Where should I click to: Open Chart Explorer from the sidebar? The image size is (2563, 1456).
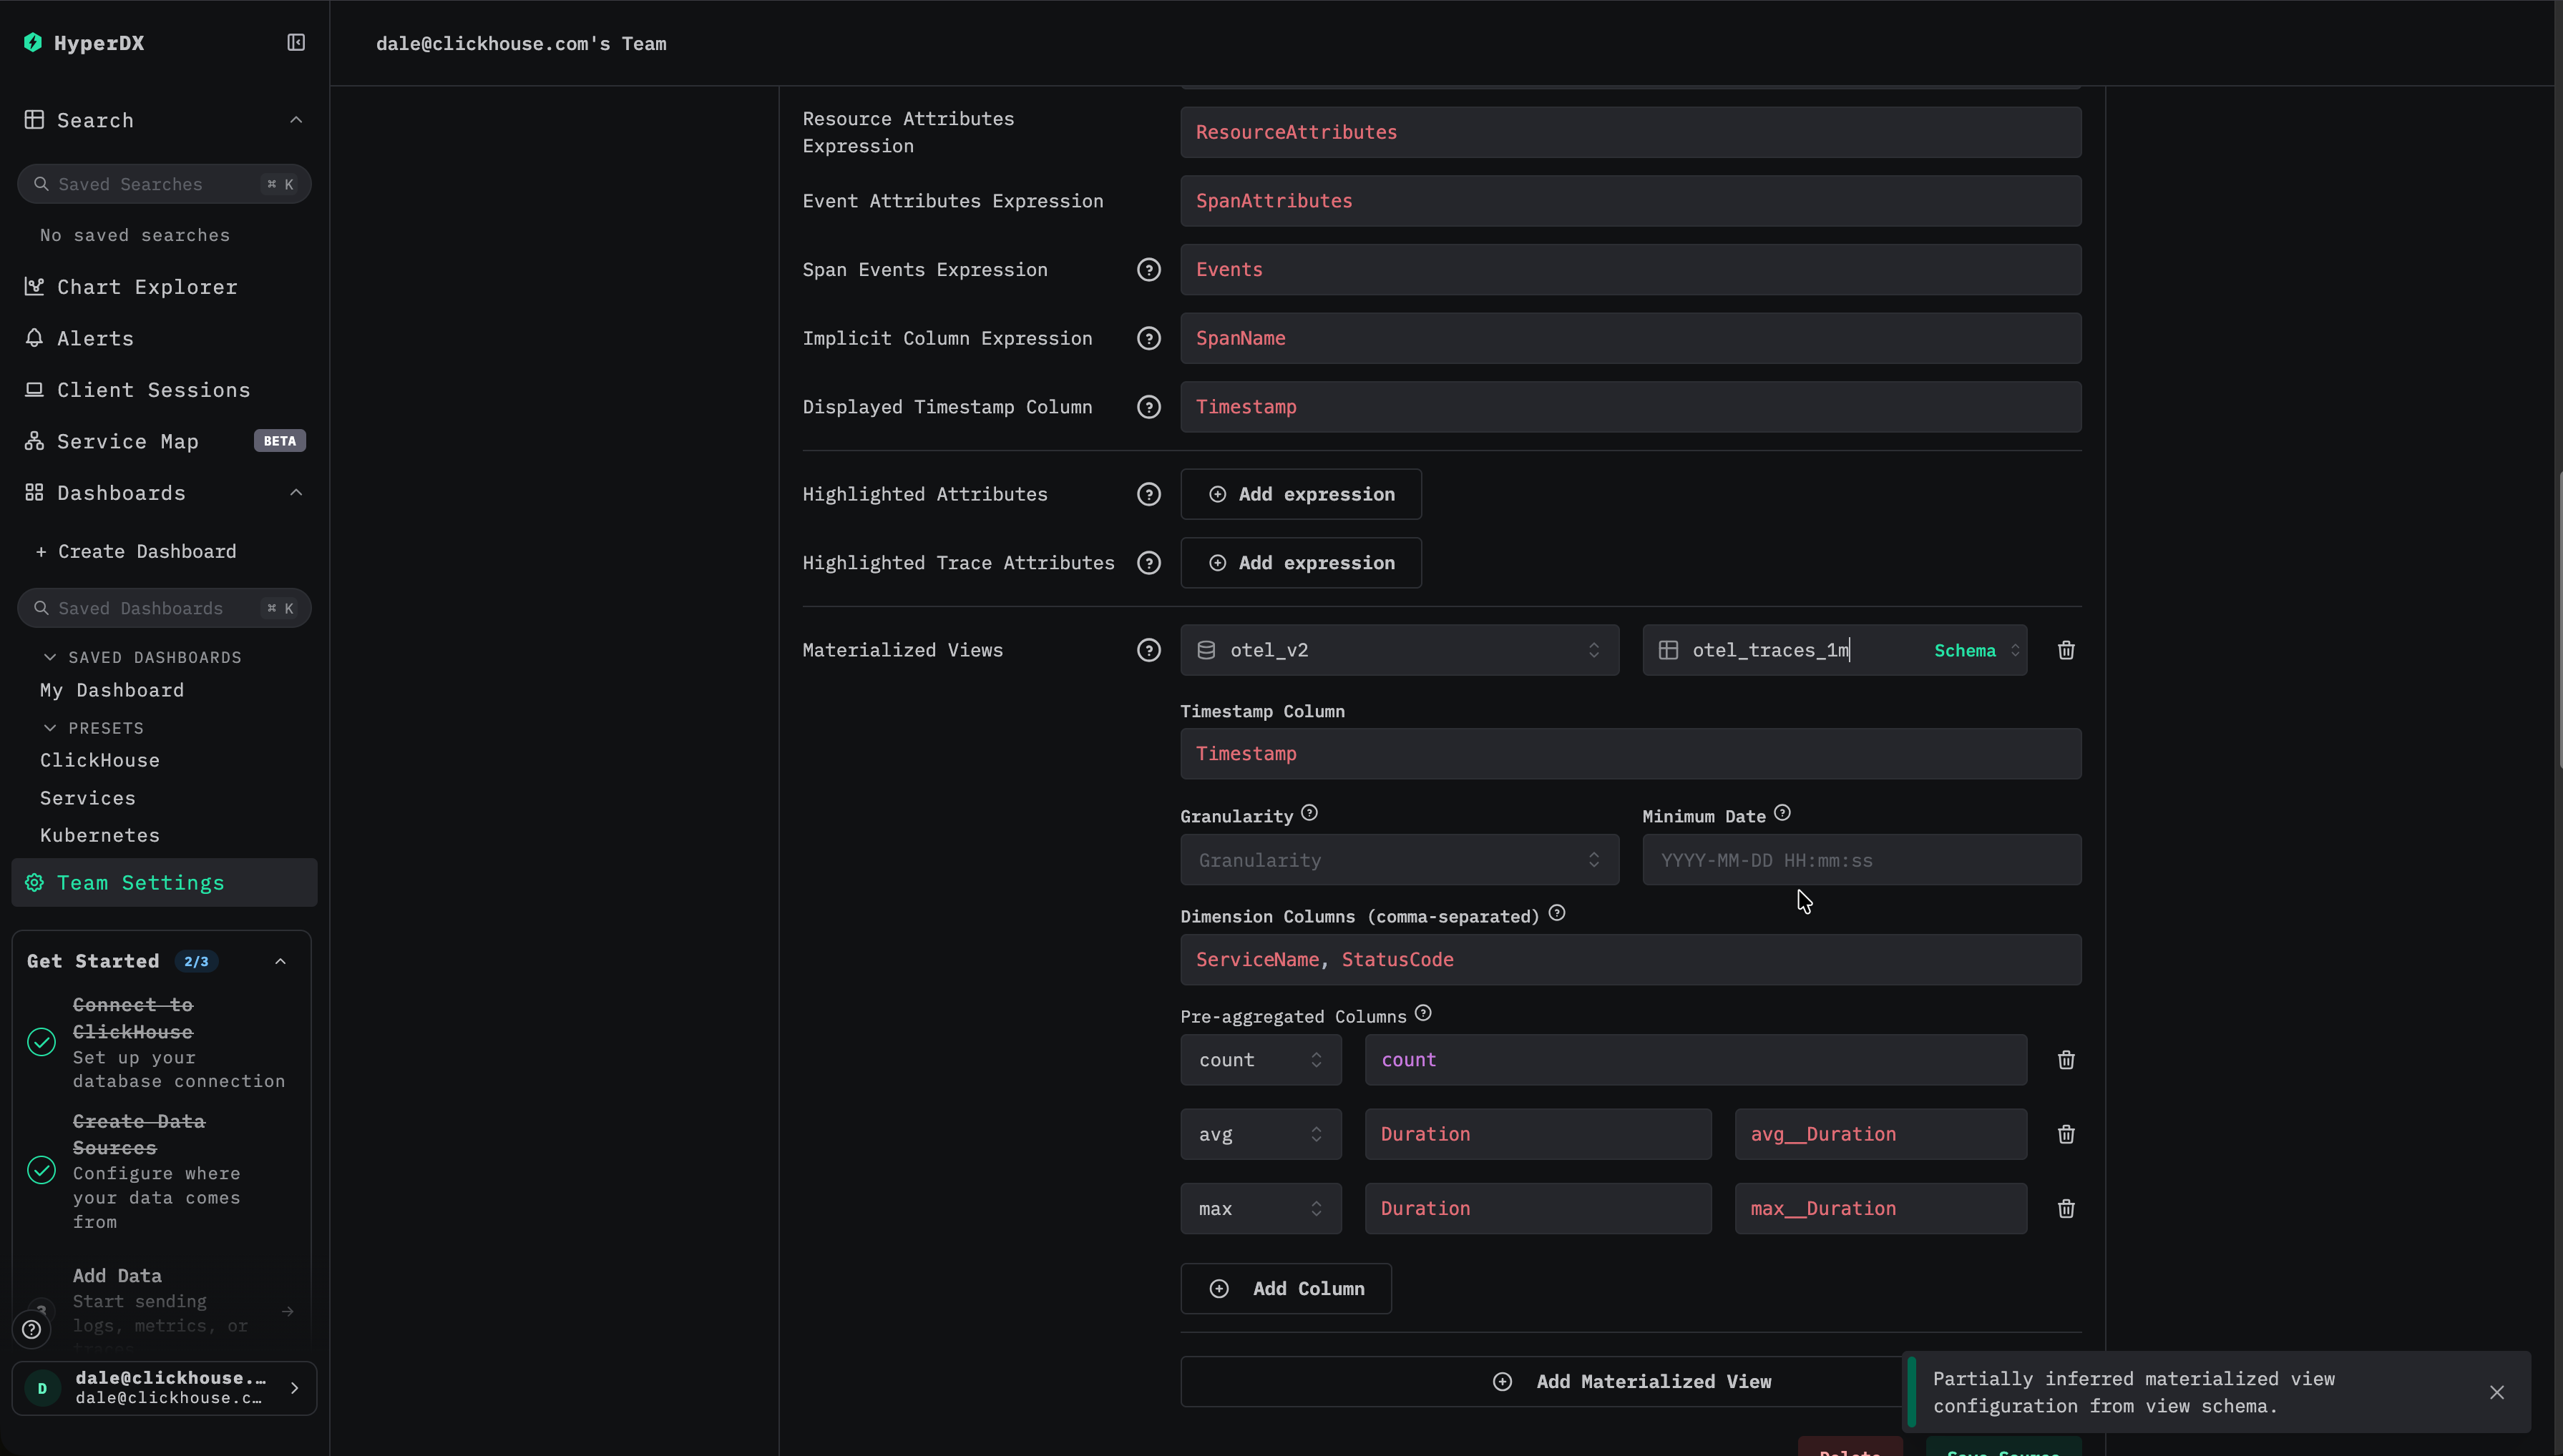coord(146,287)
